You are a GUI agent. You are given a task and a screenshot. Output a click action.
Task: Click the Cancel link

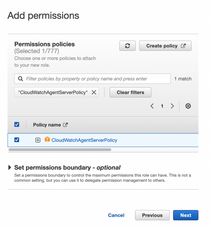click(x=116, y=215)
